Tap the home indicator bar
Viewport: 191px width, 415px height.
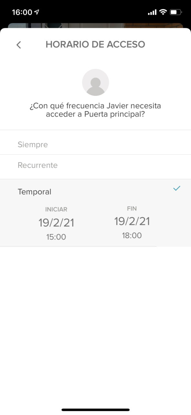pyautogui.click(x=95, y=410)
